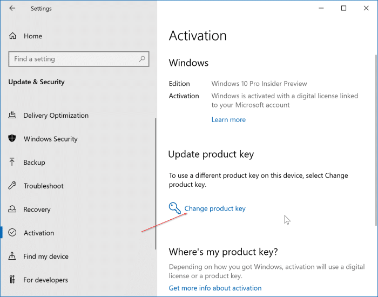
Task: Click Change product key link
Action: click(x=215, y=208)
